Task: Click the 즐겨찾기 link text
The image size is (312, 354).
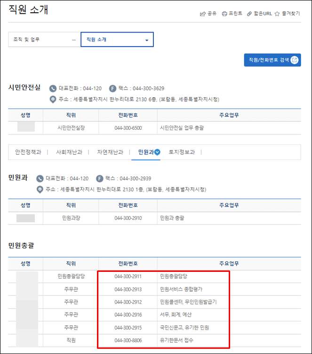Action: [291, 14]
